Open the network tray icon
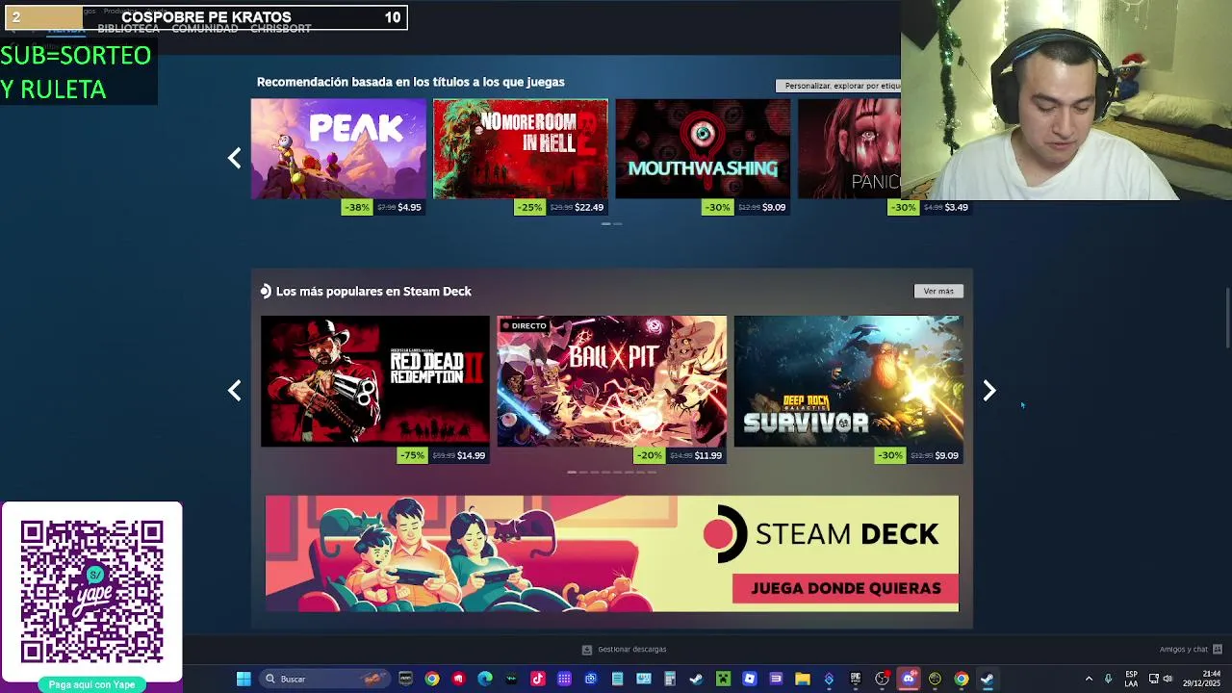The image size is (1232, 693). (x=1153, y=679)
